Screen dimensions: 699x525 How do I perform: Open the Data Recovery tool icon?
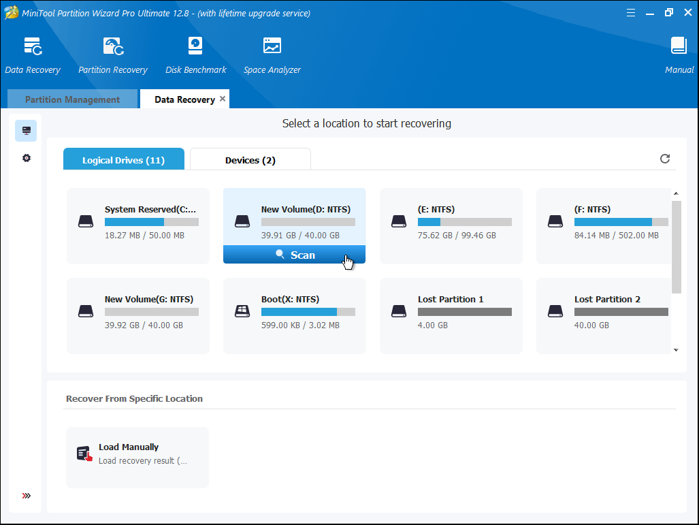point(33,46)
